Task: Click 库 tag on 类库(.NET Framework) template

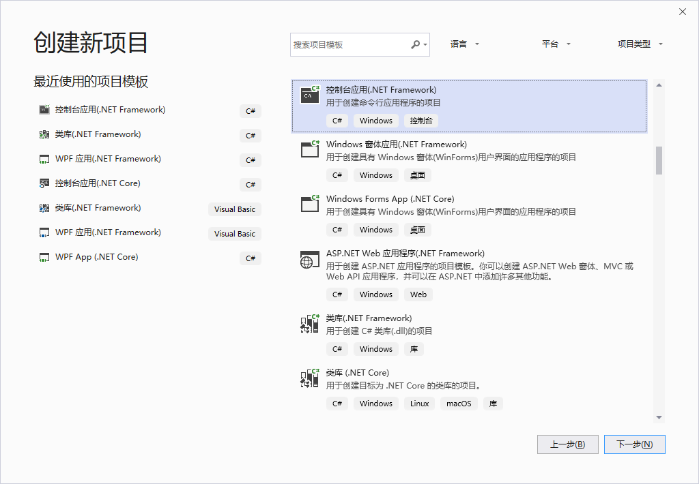Action: [414, 349]
